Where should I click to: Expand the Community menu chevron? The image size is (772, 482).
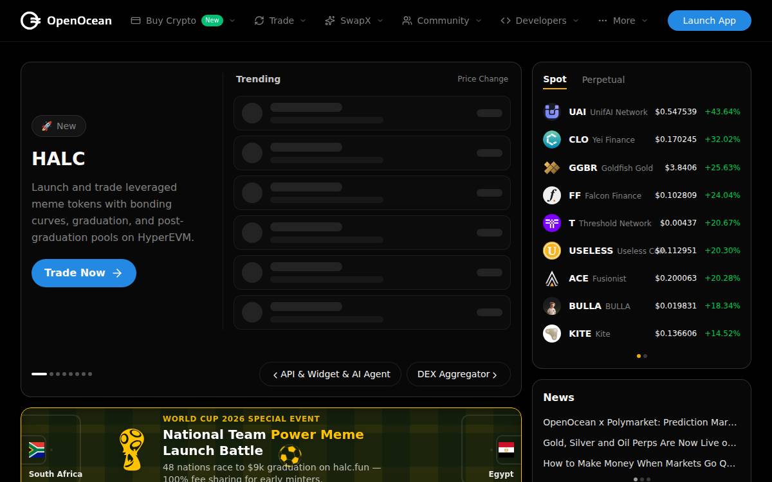click(479, 21)
